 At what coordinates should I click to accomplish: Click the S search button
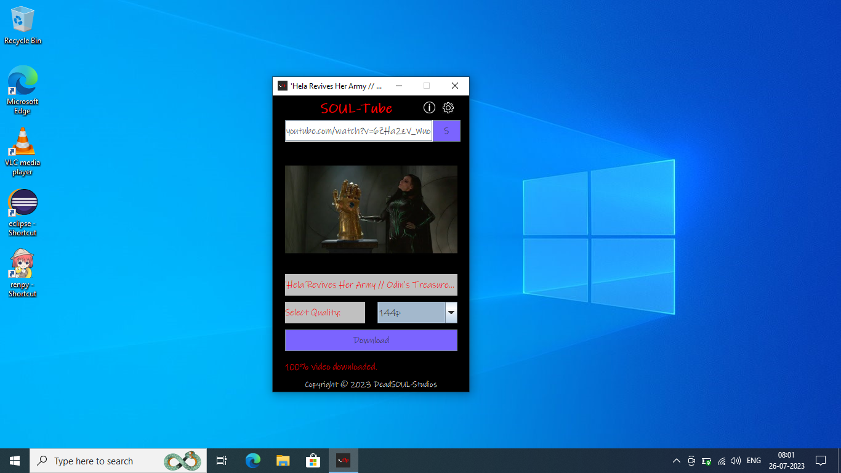[446, 131]
